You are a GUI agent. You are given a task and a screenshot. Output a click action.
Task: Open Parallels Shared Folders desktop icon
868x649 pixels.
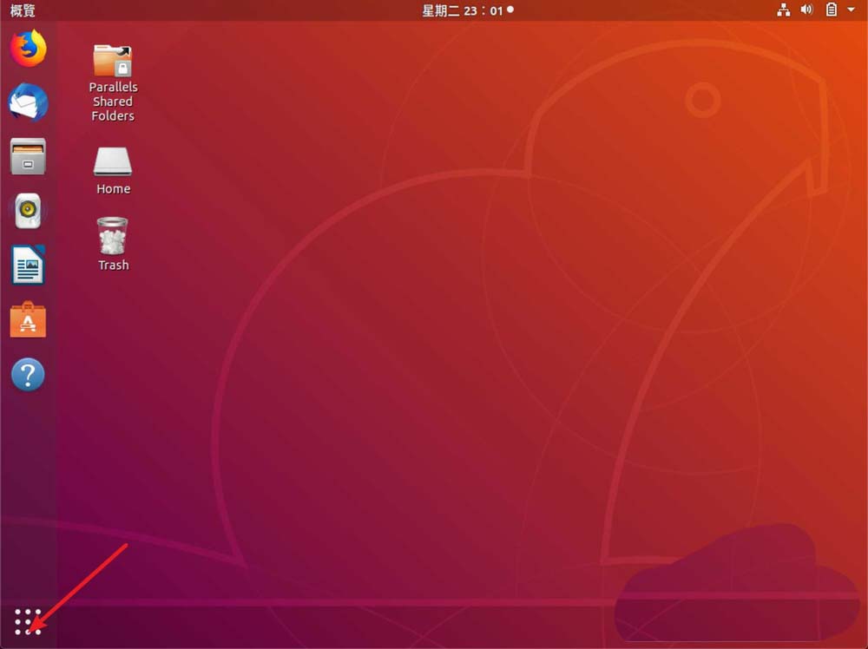113,61
